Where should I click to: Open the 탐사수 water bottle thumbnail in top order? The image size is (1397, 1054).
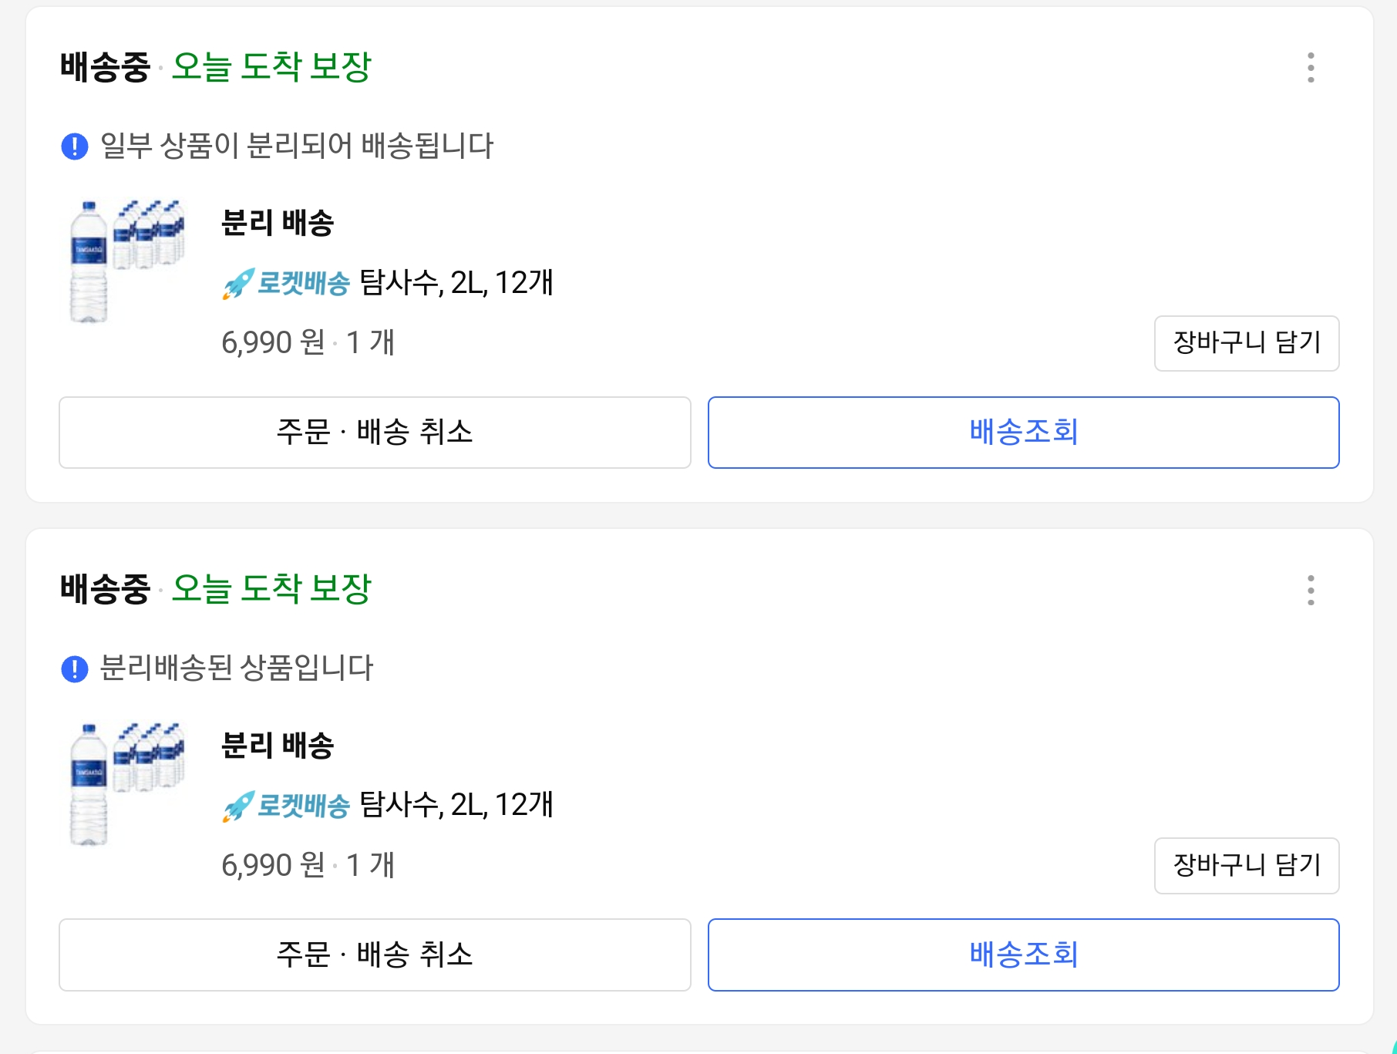coord(126,261)
